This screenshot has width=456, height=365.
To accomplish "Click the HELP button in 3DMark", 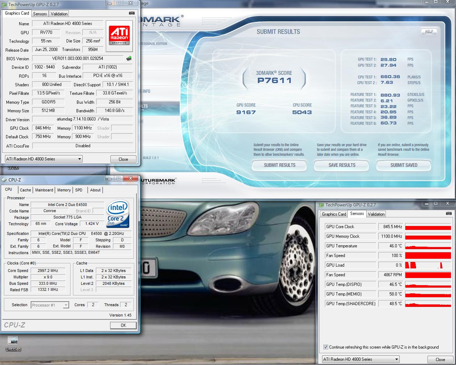I will (429, 31).
